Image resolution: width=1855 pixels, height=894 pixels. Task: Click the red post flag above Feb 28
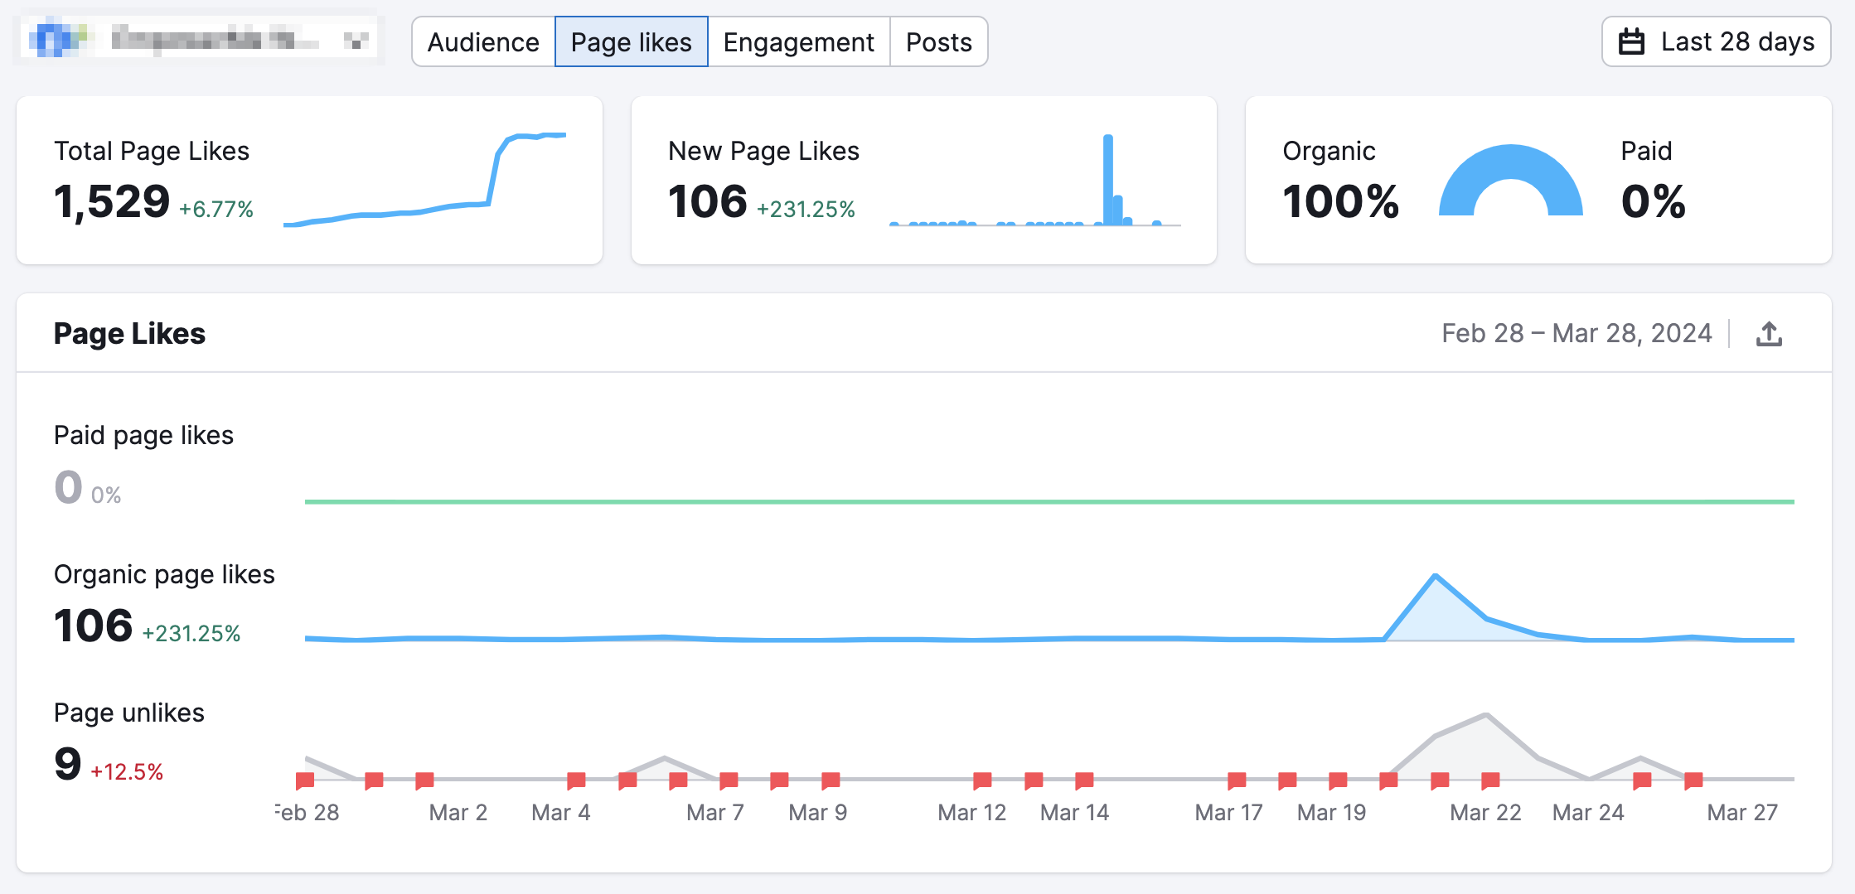click(x=305, y=780)
